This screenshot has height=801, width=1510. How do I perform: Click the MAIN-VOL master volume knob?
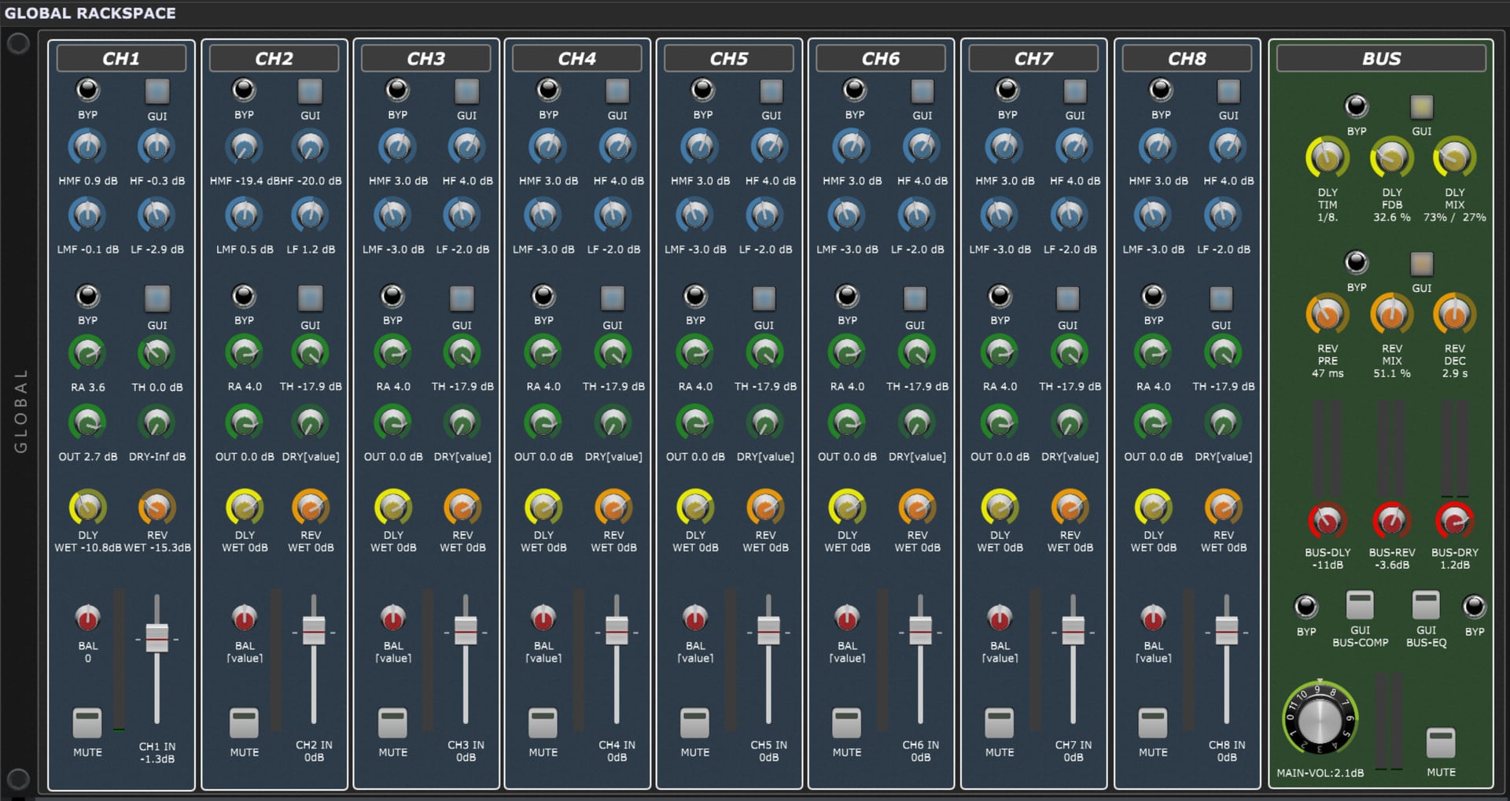1320,718
